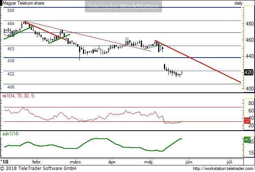Select the green uptrend line in February
This screenshot has height=172, width=255.
pos(59,39)
